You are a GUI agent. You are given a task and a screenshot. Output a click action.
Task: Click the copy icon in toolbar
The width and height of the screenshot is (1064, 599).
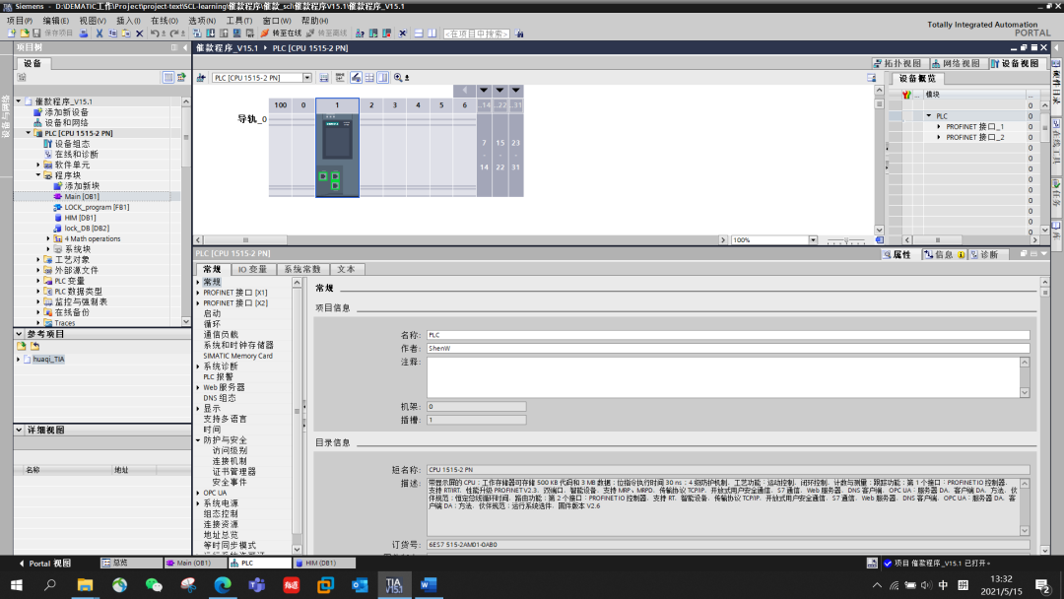click(112, 33)
